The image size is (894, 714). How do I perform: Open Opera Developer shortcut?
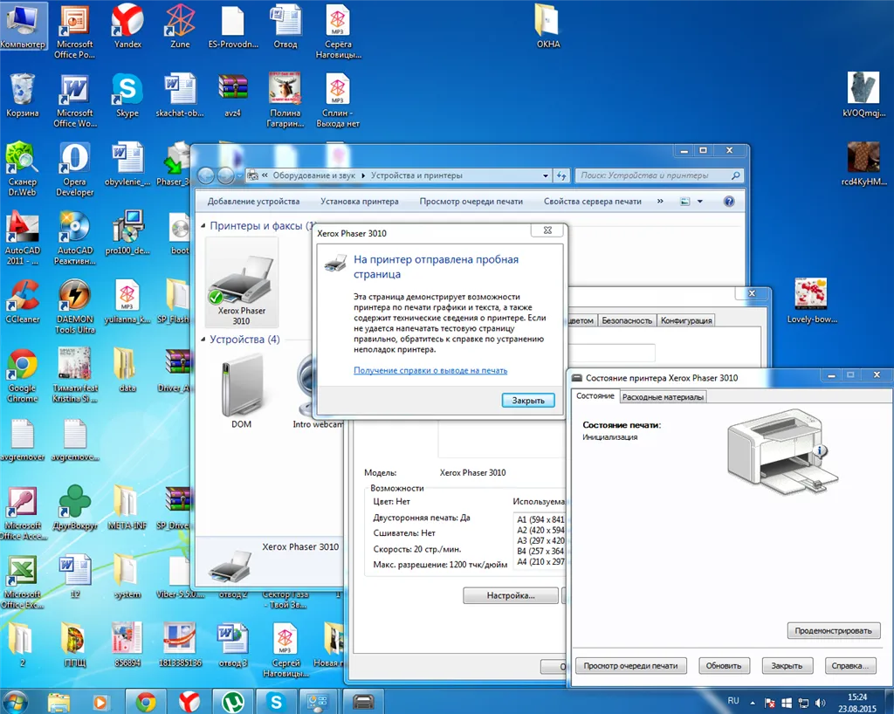point(75,168)
